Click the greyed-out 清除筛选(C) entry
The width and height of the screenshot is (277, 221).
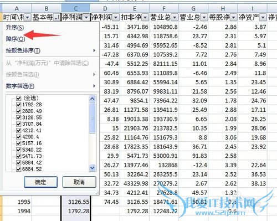[x=47, y=63]
